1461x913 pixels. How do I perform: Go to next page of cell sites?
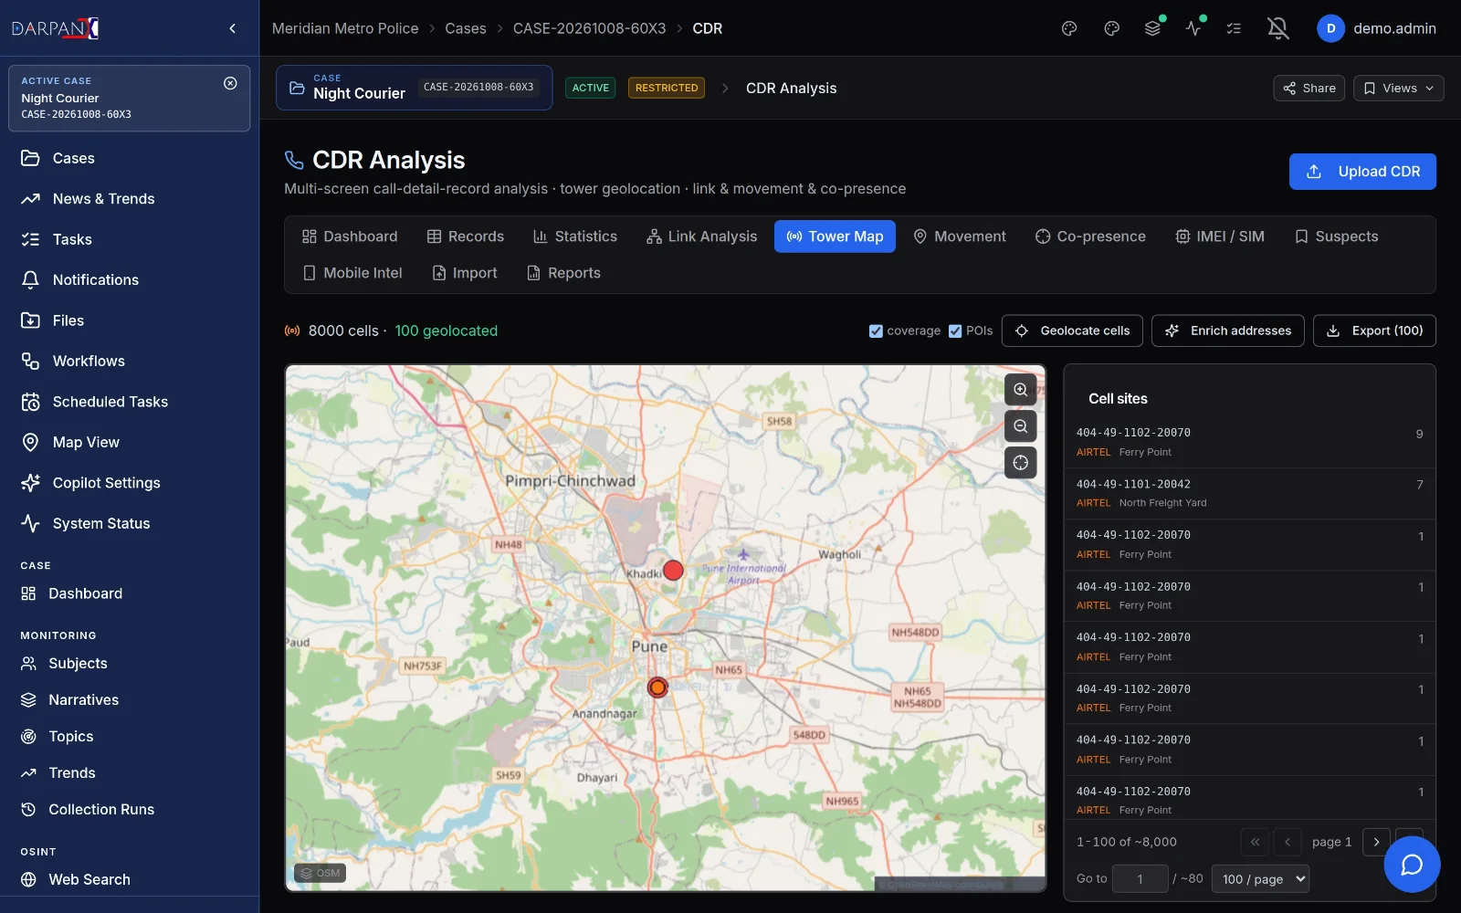coord(1376,842)
